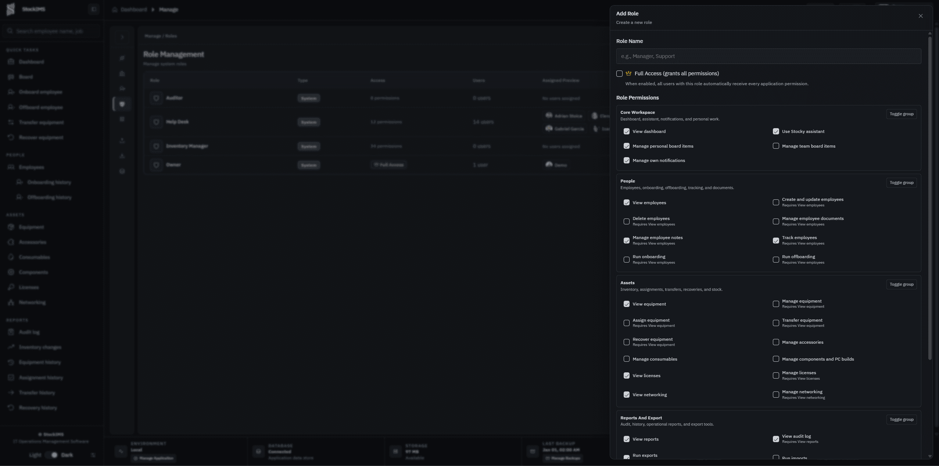Click the Licenses key icon
Viewport: 939px width, 466px height.
coord(11,287)
